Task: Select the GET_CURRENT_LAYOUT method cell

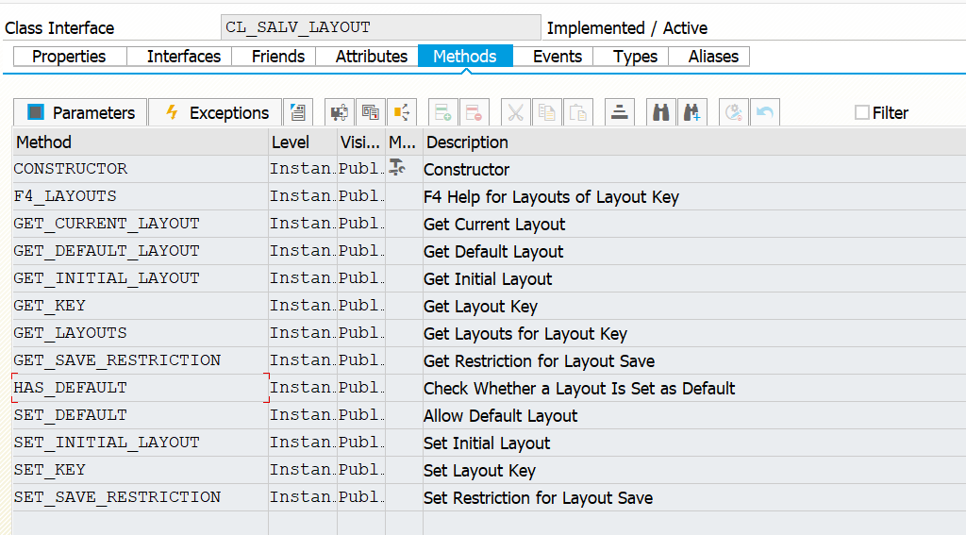Action: pos(141,224)
